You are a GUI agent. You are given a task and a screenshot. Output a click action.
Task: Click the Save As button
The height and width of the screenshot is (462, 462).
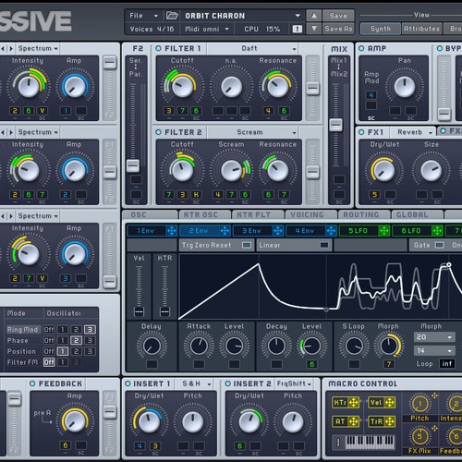pyautogui.click(x=338, y=29)
